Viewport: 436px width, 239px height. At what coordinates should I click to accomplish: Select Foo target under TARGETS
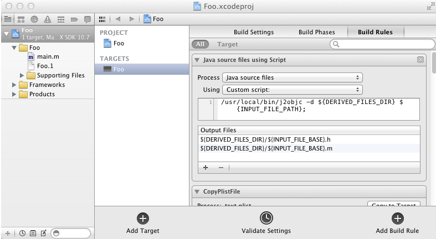[x=141, y=69]
